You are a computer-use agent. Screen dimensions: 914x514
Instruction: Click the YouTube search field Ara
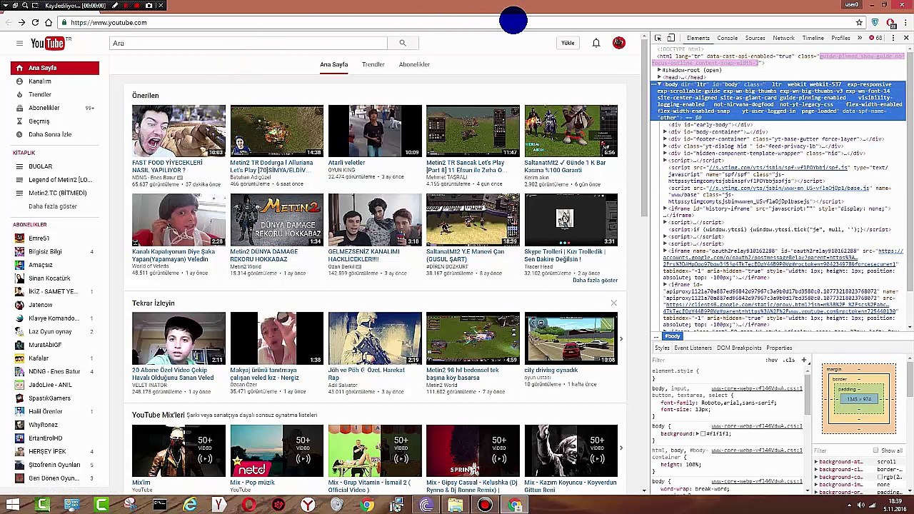249,44
